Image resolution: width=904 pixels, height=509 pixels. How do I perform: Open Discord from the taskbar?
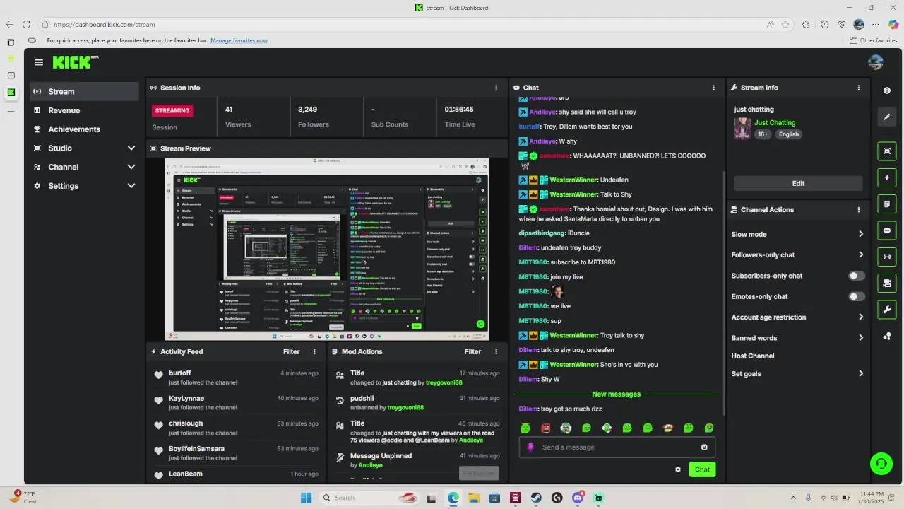click(x=578, y=498)
